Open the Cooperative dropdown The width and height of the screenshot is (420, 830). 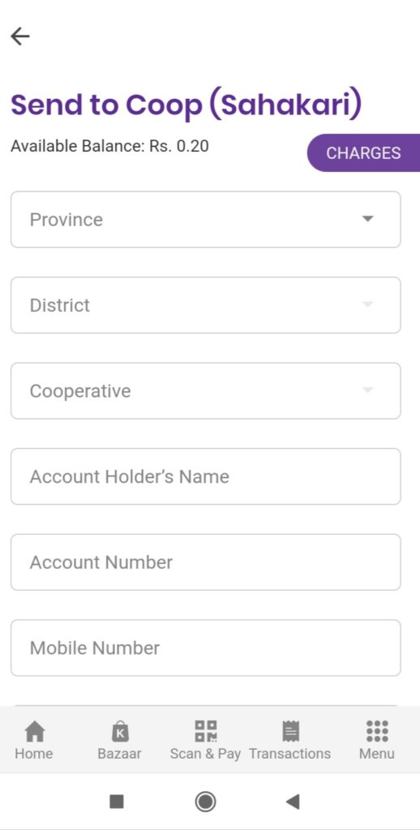205,391
